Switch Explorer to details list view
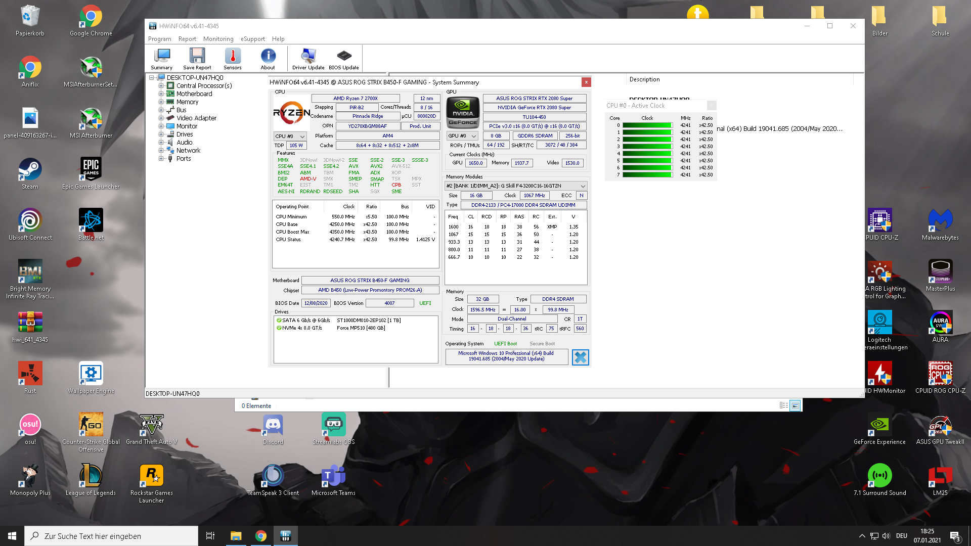 (x=783, y=405)
